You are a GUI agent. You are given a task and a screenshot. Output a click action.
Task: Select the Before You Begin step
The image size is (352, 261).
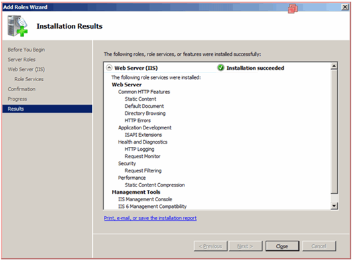point(26,50)
